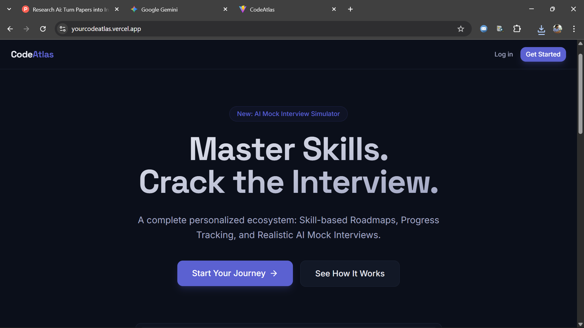This screenshot has height=328, width=584.
Task: Click the address bar URL field
Action: click(x=213, y=29)
